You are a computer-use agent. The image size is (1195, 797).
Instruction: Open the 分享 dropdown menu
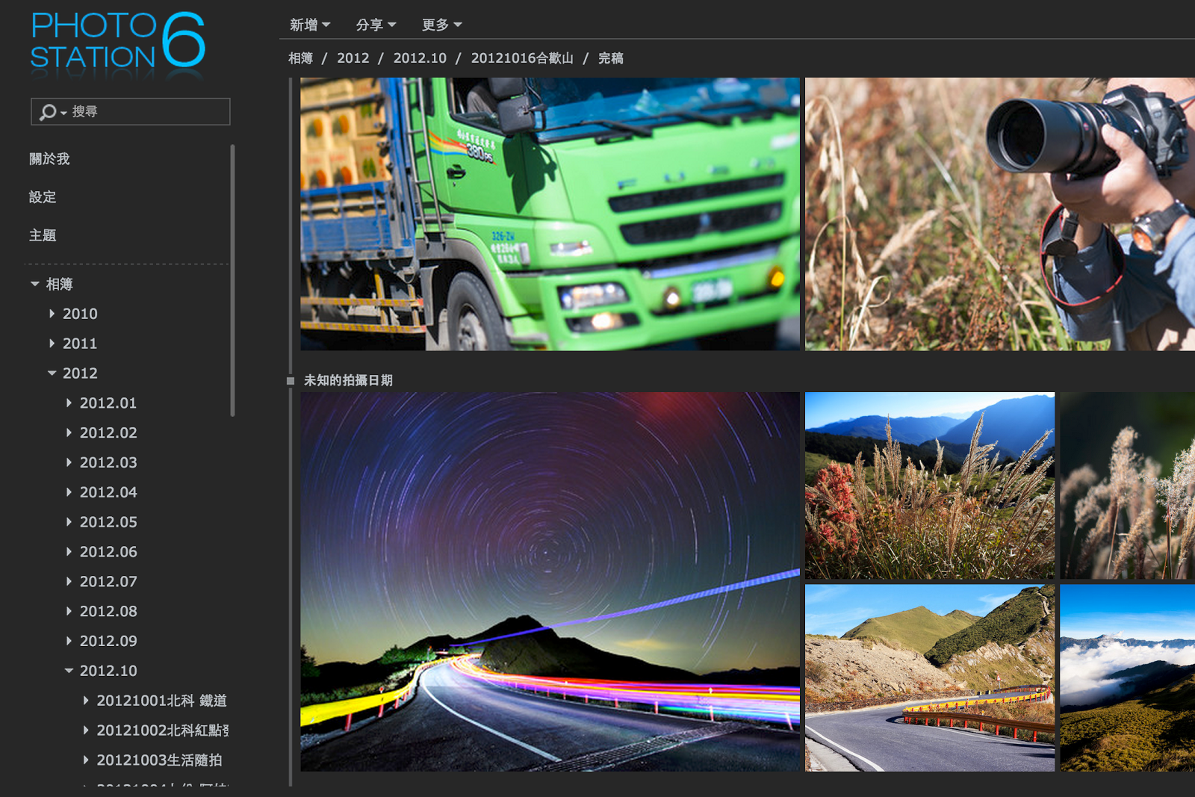pyautogui.click(x=376, y=25)
